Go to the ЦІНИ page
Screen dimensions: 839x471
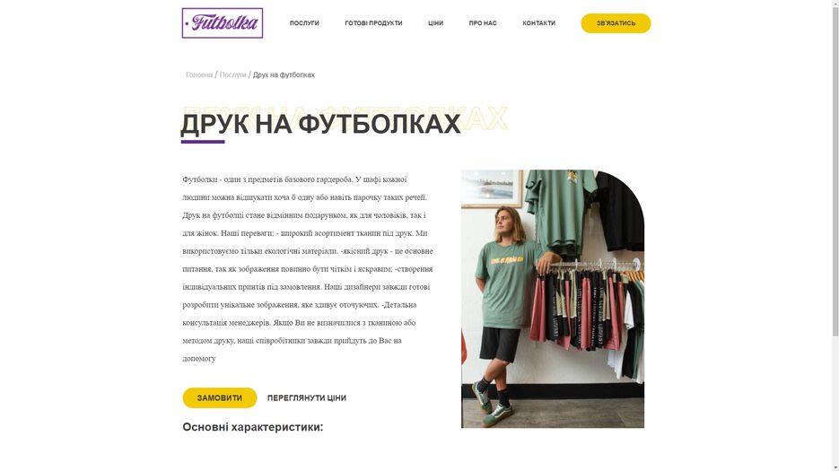435,23
